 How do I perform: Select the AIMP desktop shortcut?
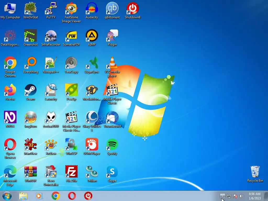point(92,38)
